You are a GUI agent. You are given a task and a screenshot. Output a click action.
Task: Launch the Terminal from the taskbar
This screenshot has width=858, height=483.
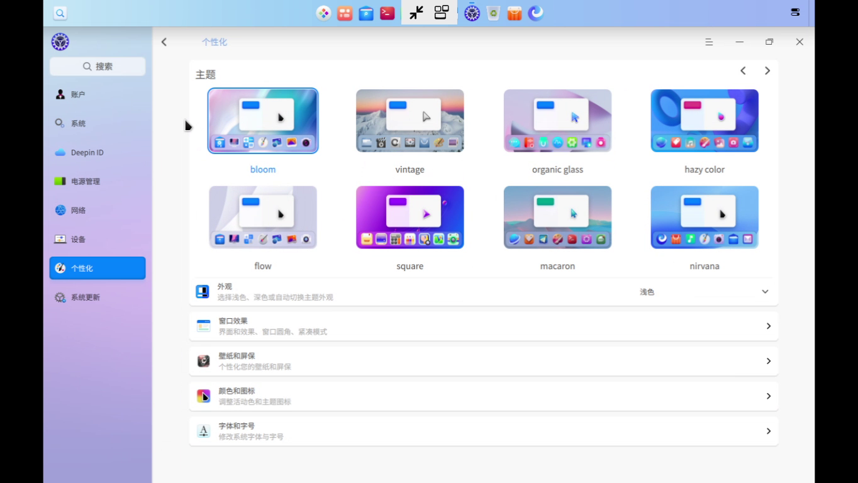[x=387, y=13]
